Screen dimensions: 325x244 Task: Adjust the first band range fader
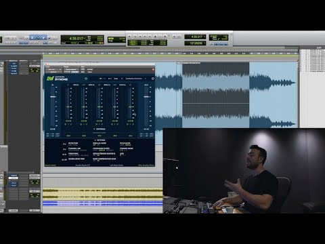[x=68, y=106]
